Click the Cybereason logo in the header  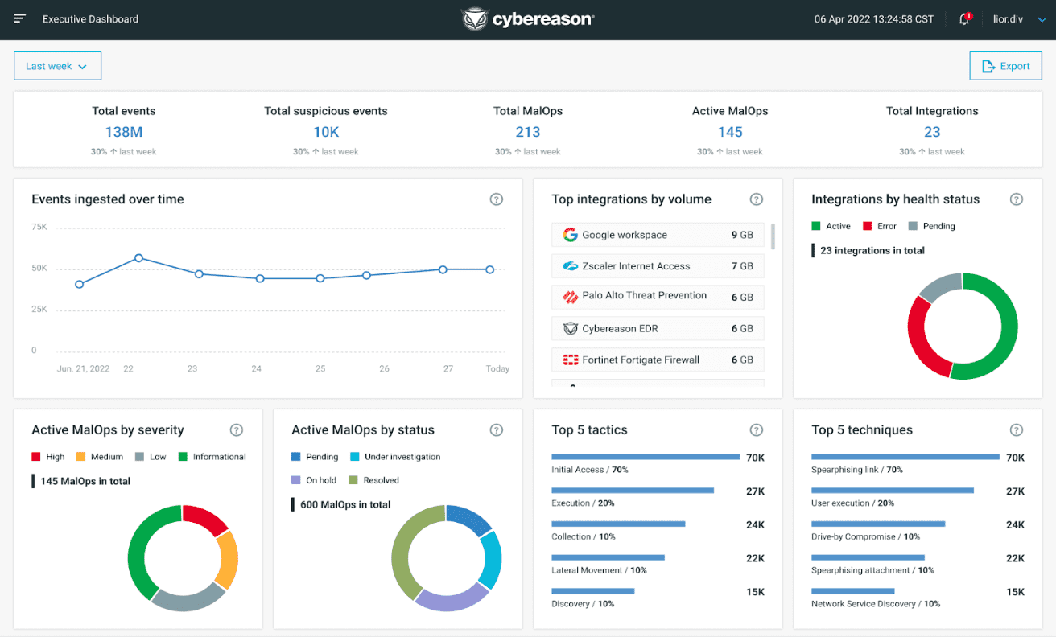(527, 18)
